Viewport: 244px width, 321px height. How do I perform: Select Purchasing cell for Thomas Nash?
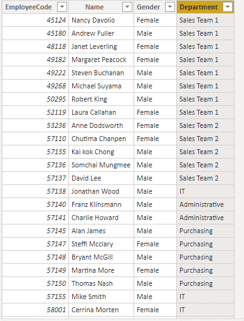205,283
